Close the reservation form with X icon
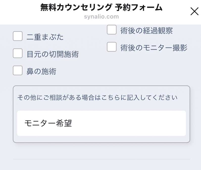 click(194, 11)
